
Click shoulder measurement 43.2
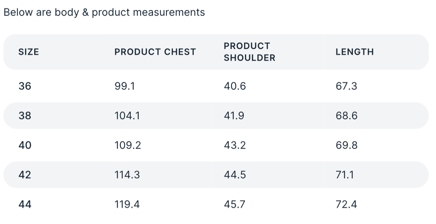[x=235, y=145]
